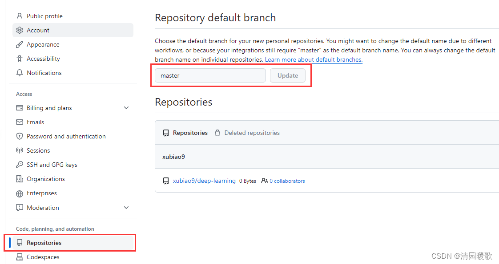Screen dimensions: 499x264
Task: Click the Billing credit card icon
Action: click(x=20, y=108)
